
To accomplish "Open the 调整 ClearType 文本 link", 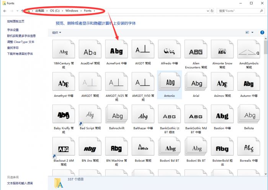I will (21, 42).
